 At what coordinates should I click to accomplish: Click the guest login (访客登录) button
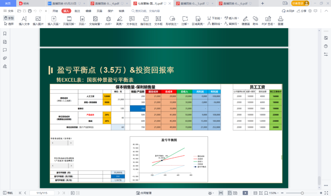[300, 3]
